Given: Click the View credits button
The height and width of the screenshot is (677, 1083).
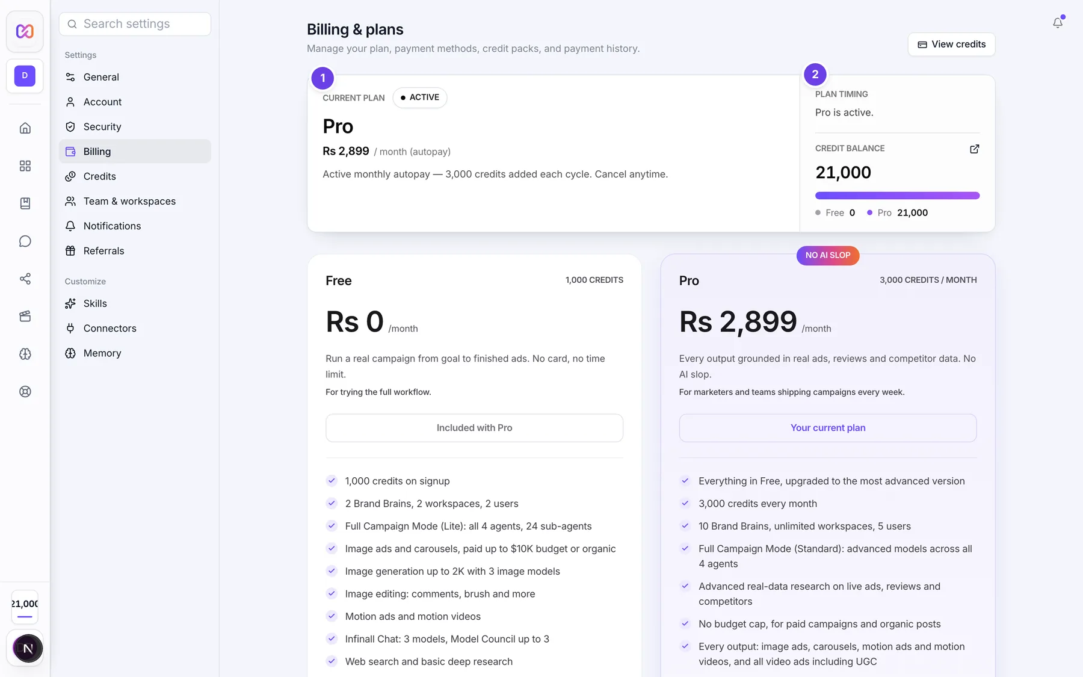Looking at the screenshot, I should pos(951,45).
